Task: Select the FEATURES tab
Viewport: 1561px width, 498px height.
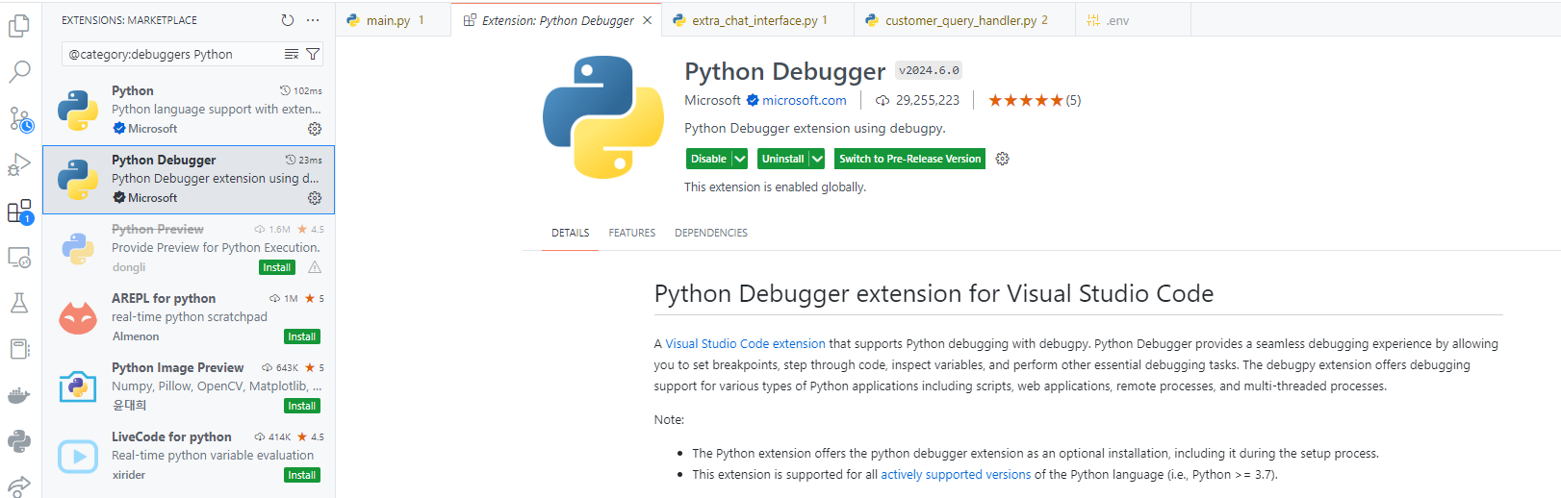Action: (631, 233)
